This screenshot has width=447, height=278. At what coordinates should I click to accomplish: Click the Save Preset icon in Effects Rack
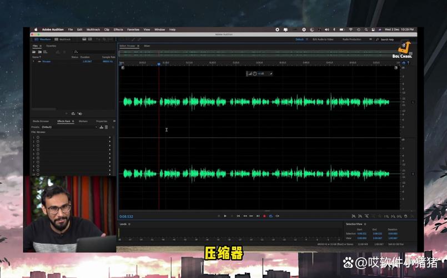click(x=101, y=127)
